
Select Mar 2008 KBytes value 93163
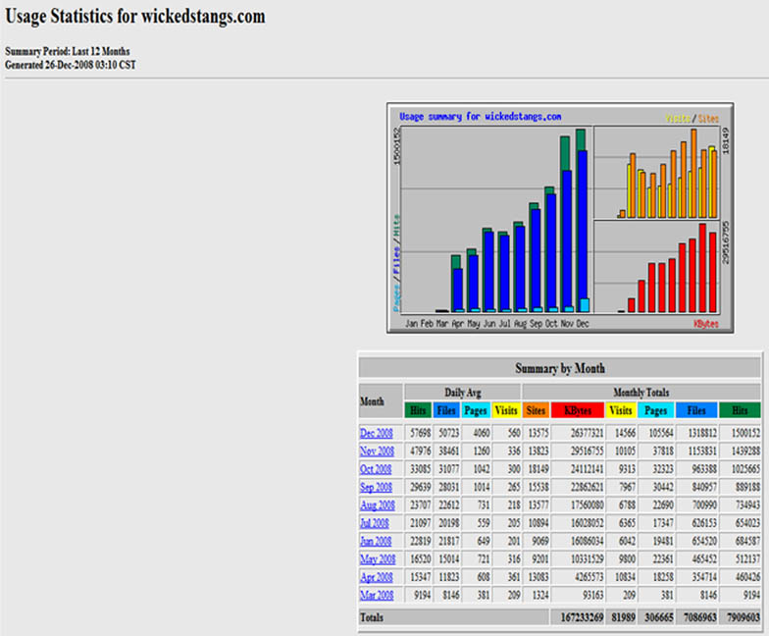(x=592, y=595)
